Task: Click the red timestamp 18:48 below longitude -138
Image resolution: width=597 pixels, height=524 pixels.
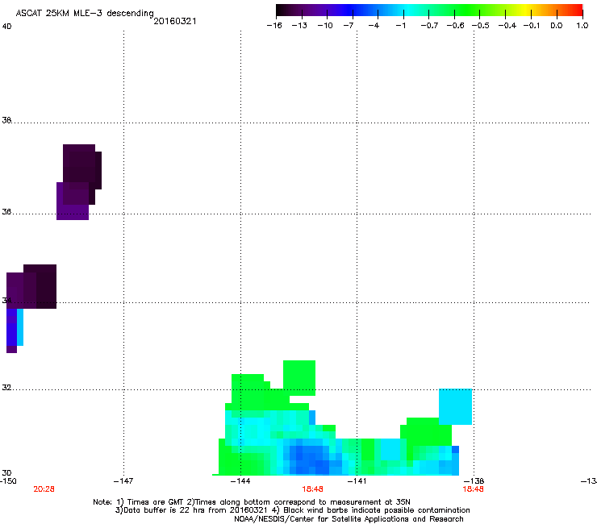Action: pyautogui.click(x=473, y=489)
